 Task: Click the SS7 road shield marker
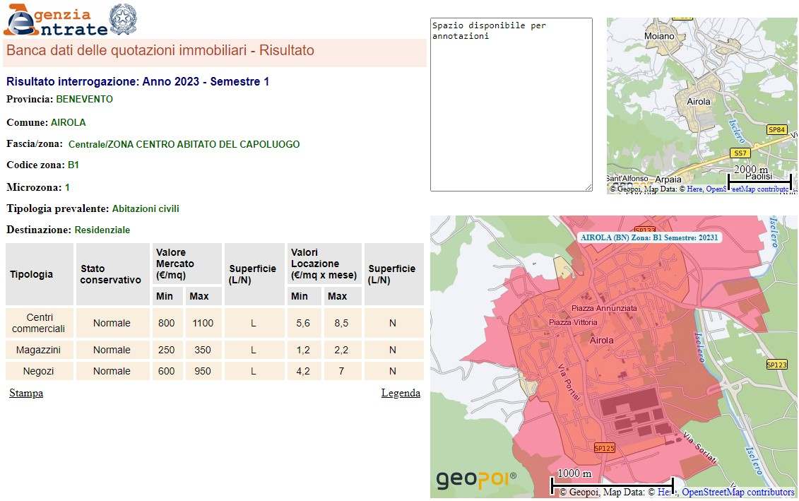click(x=740, y=153)
